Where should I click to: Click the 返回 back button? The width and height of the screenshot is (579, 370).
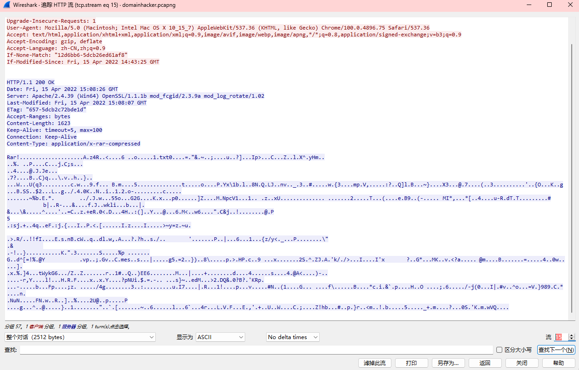coord(485,363)
